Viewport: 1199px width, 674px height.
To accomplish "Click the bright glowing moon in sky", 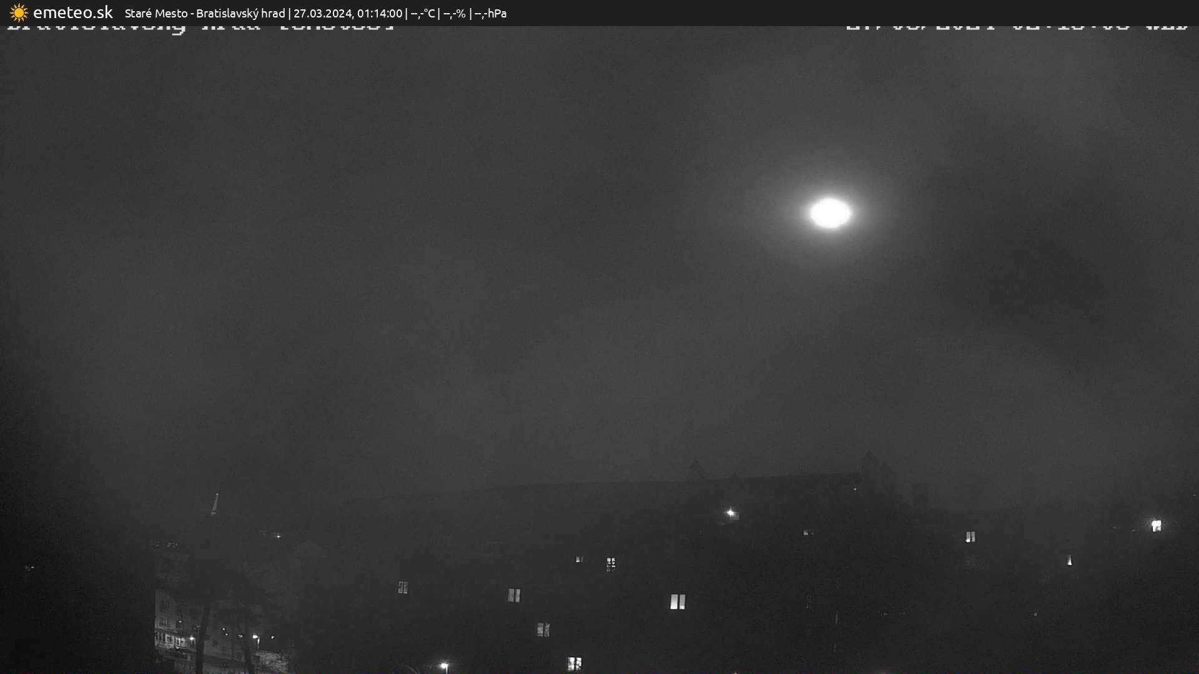I will (x=830, y=213).
